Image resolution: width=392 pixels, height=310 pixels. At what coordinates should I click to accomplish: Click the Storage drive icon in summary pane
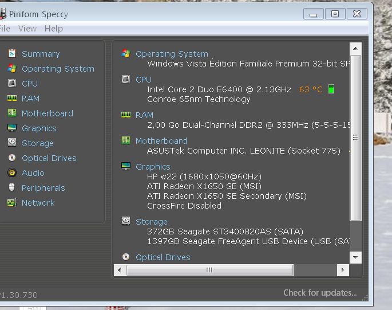pyautogui.click(x=126, y=221)
